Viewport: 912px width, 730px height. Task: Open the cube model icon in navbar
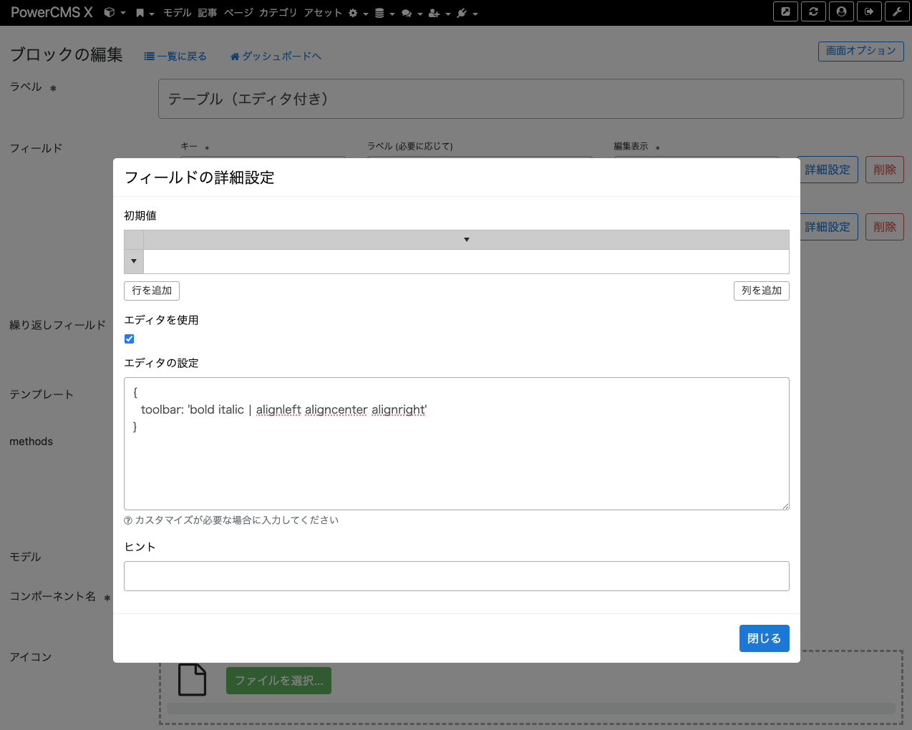109,11
